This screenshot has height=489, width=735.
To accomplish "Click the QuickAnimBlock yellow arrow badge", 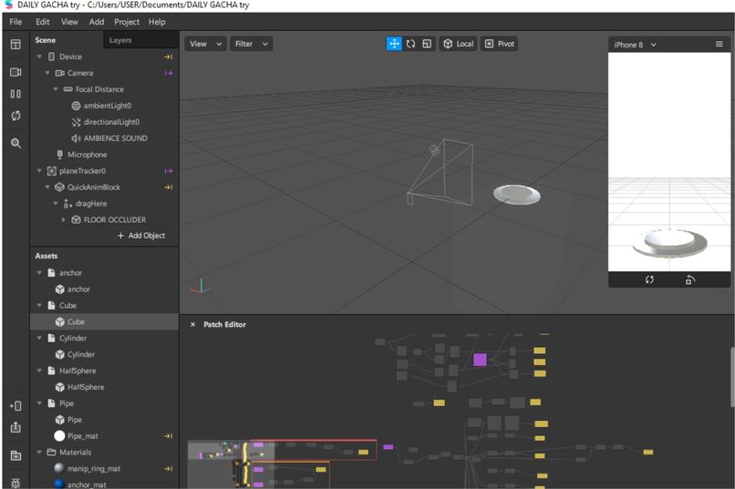I will [169, 188].
